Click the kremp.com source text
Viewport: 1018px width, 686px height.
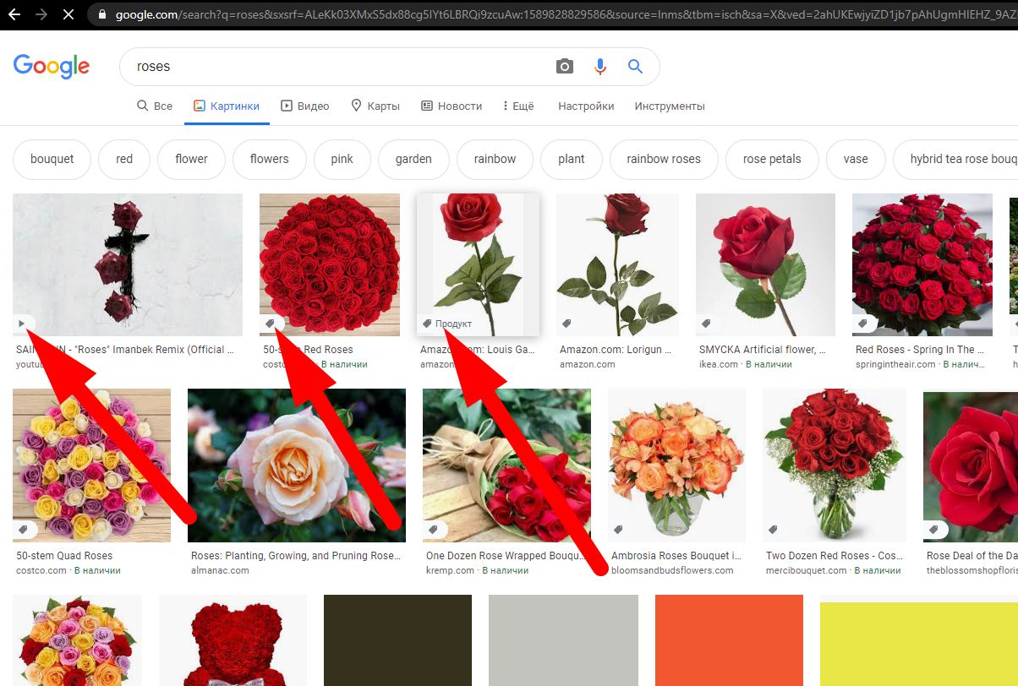point(450,570)
